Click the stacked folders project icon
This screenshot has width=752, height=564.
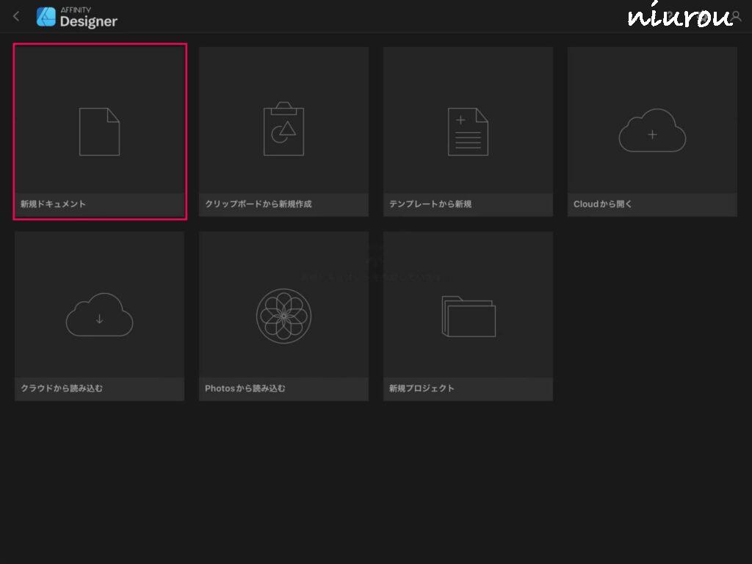[x=468, y=316]
